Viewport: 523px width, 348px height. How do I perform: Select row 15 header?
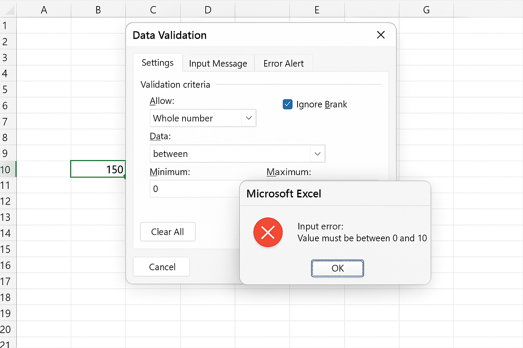point(8,249)
